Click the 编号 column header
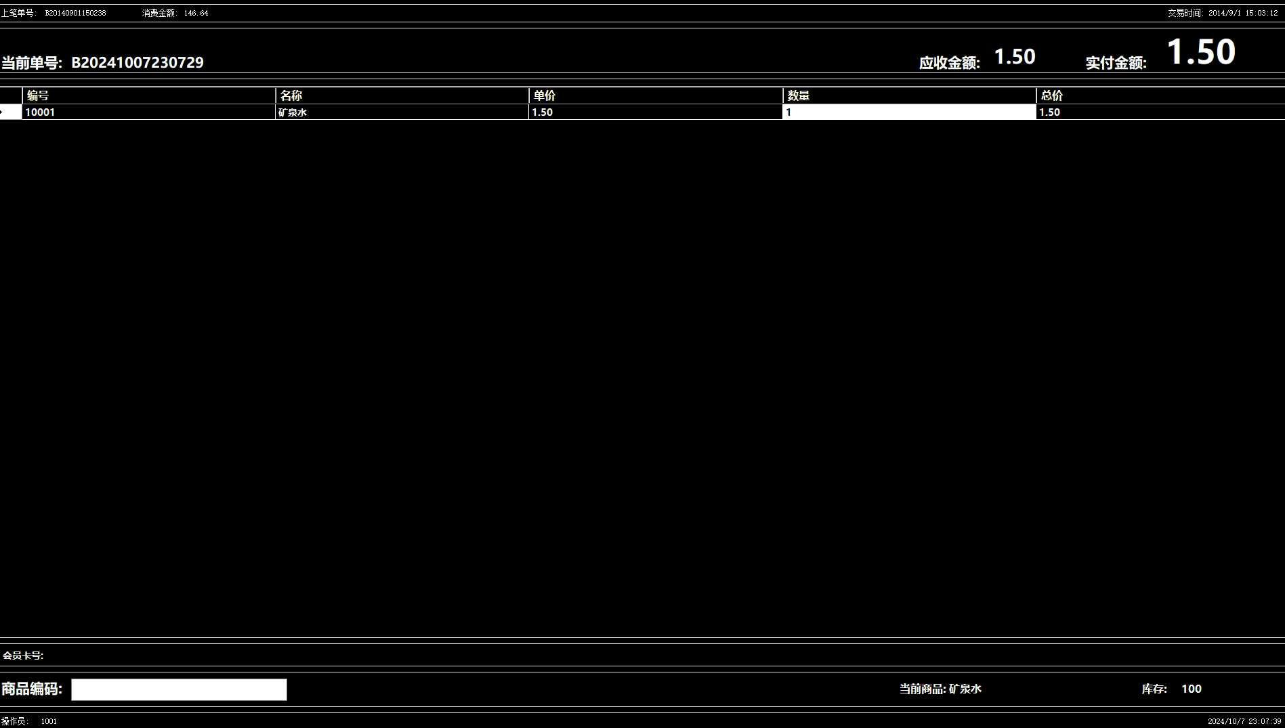Screen dimensions: 1285x728 click(149, 95)
